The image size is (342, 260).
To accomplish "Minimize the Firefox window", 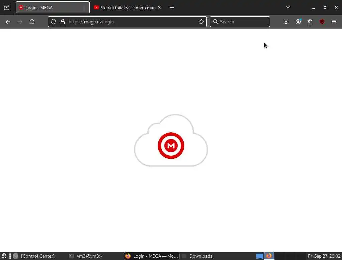I will point(313,8).
